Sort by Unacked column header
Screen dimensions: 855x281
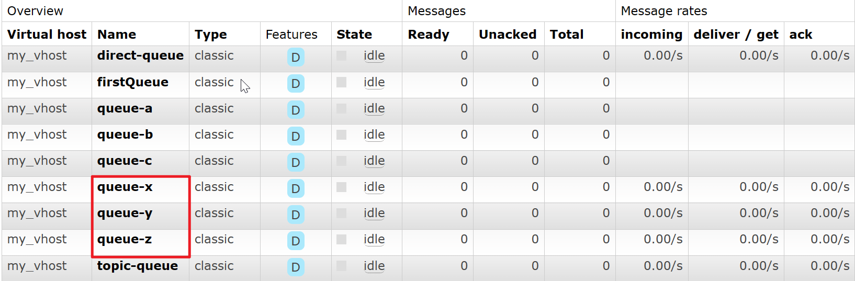[508, 35]
